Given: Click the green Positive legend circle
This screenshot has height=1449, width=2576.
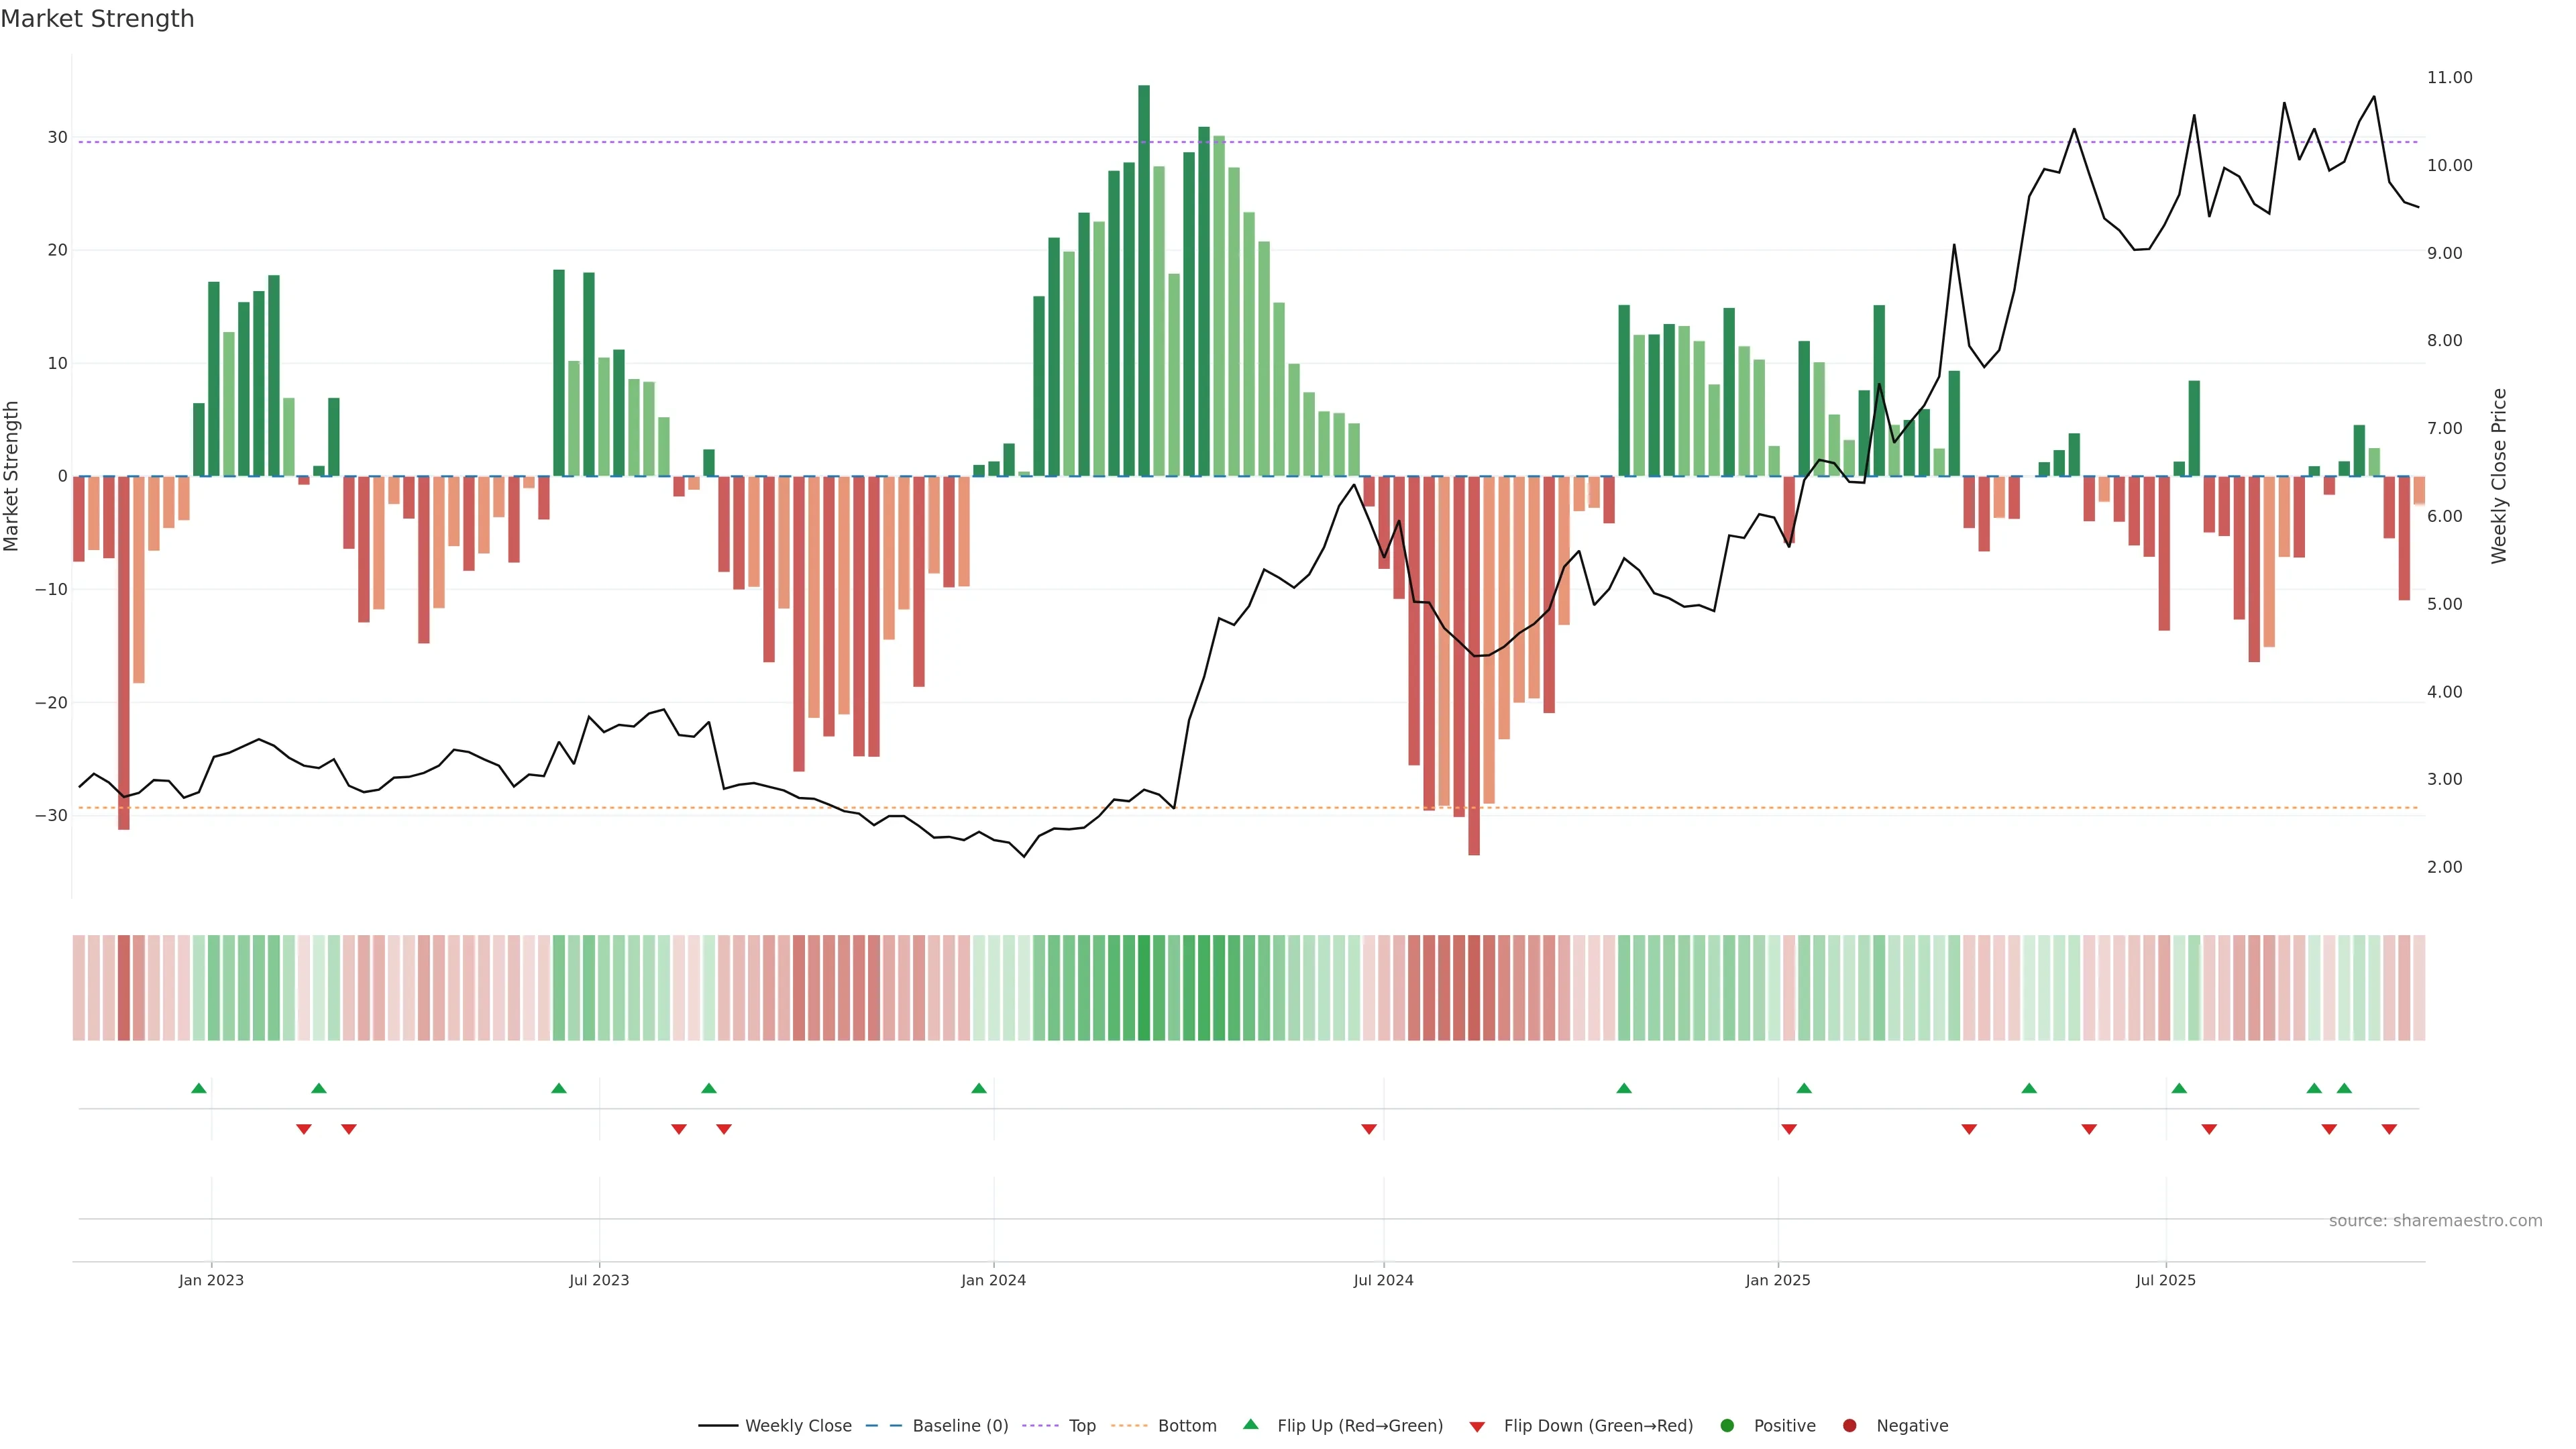Looking at the screenshot, I should 1727,1425.
